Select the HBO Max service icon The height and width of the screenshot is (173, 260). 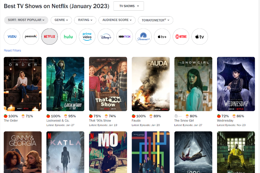pos(124,37)
